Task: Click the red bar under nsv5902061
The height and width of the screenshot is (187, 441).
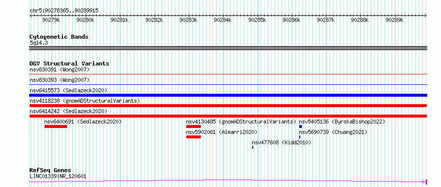Action: [x=194, y=137]
